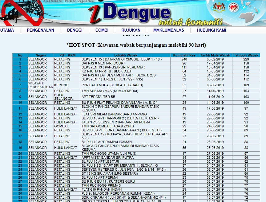Select the HOT SPOT heading text

point(136,45)
